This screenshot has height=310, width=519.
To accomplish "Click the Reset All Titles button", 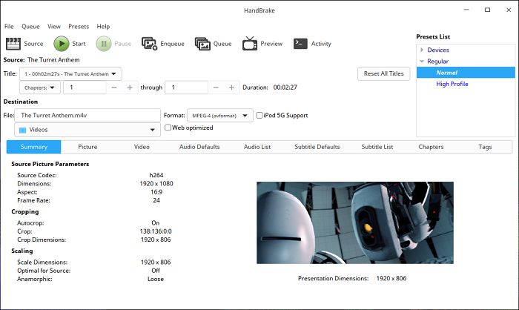I will point(383,74).
